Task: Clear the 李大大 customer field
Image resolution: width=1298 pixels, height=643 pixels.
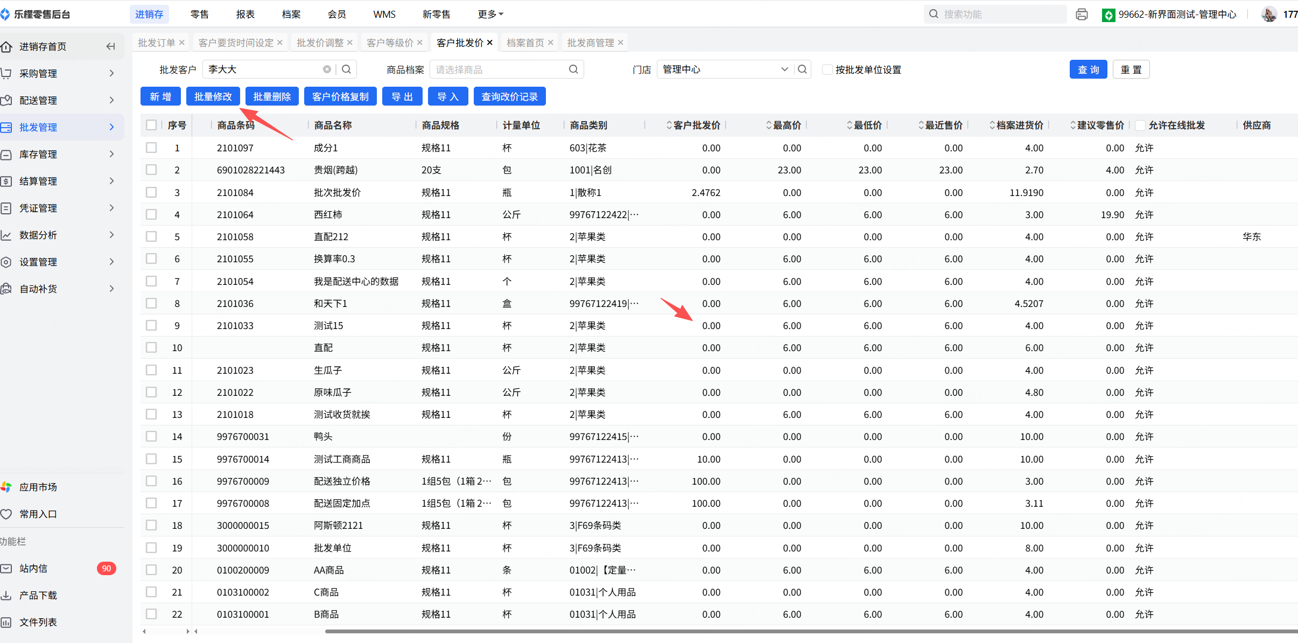Action: pyautogui.click(x=327, y=69)
